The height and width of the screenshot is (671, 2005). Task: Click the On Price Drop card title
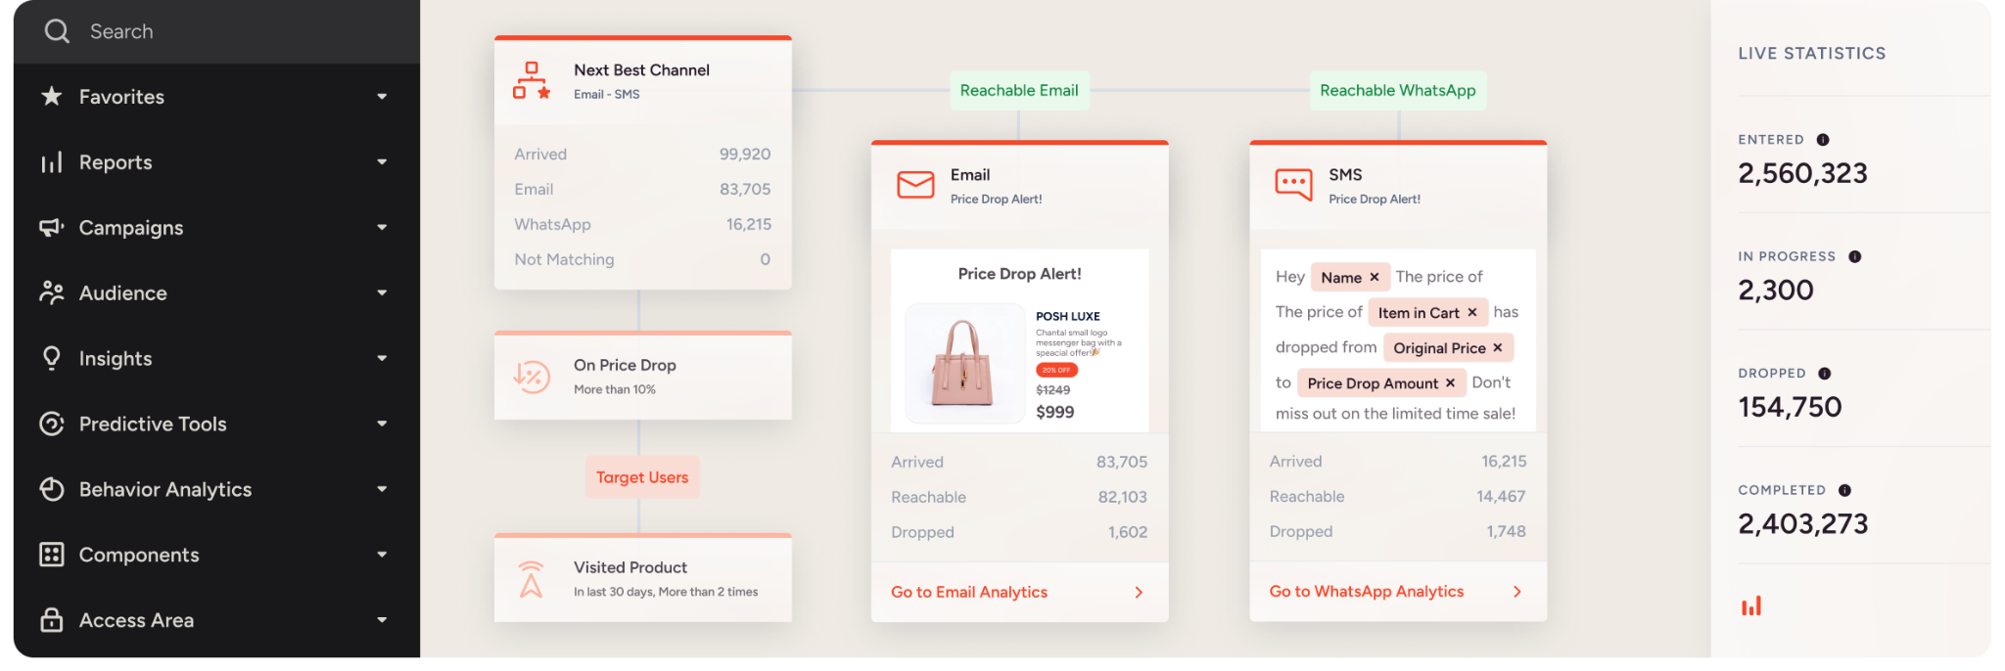tap(625, 365)
